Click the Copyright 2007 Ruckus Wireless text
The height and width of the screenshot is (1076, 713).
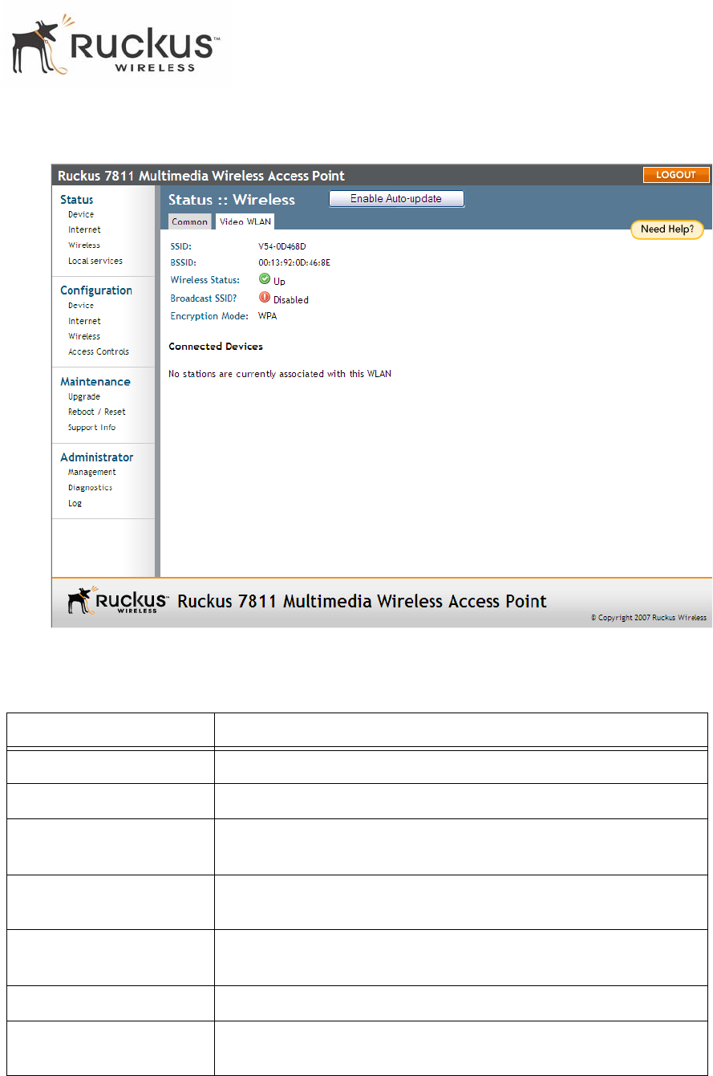click(649, 618)
